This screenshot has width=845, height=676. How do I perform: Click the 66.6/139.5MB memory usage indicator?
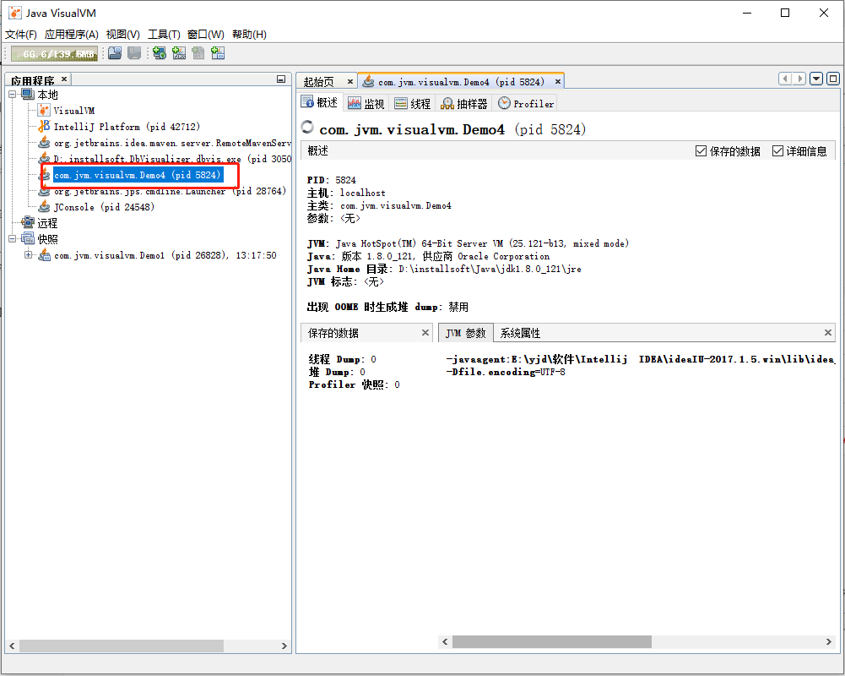point(54,54)
